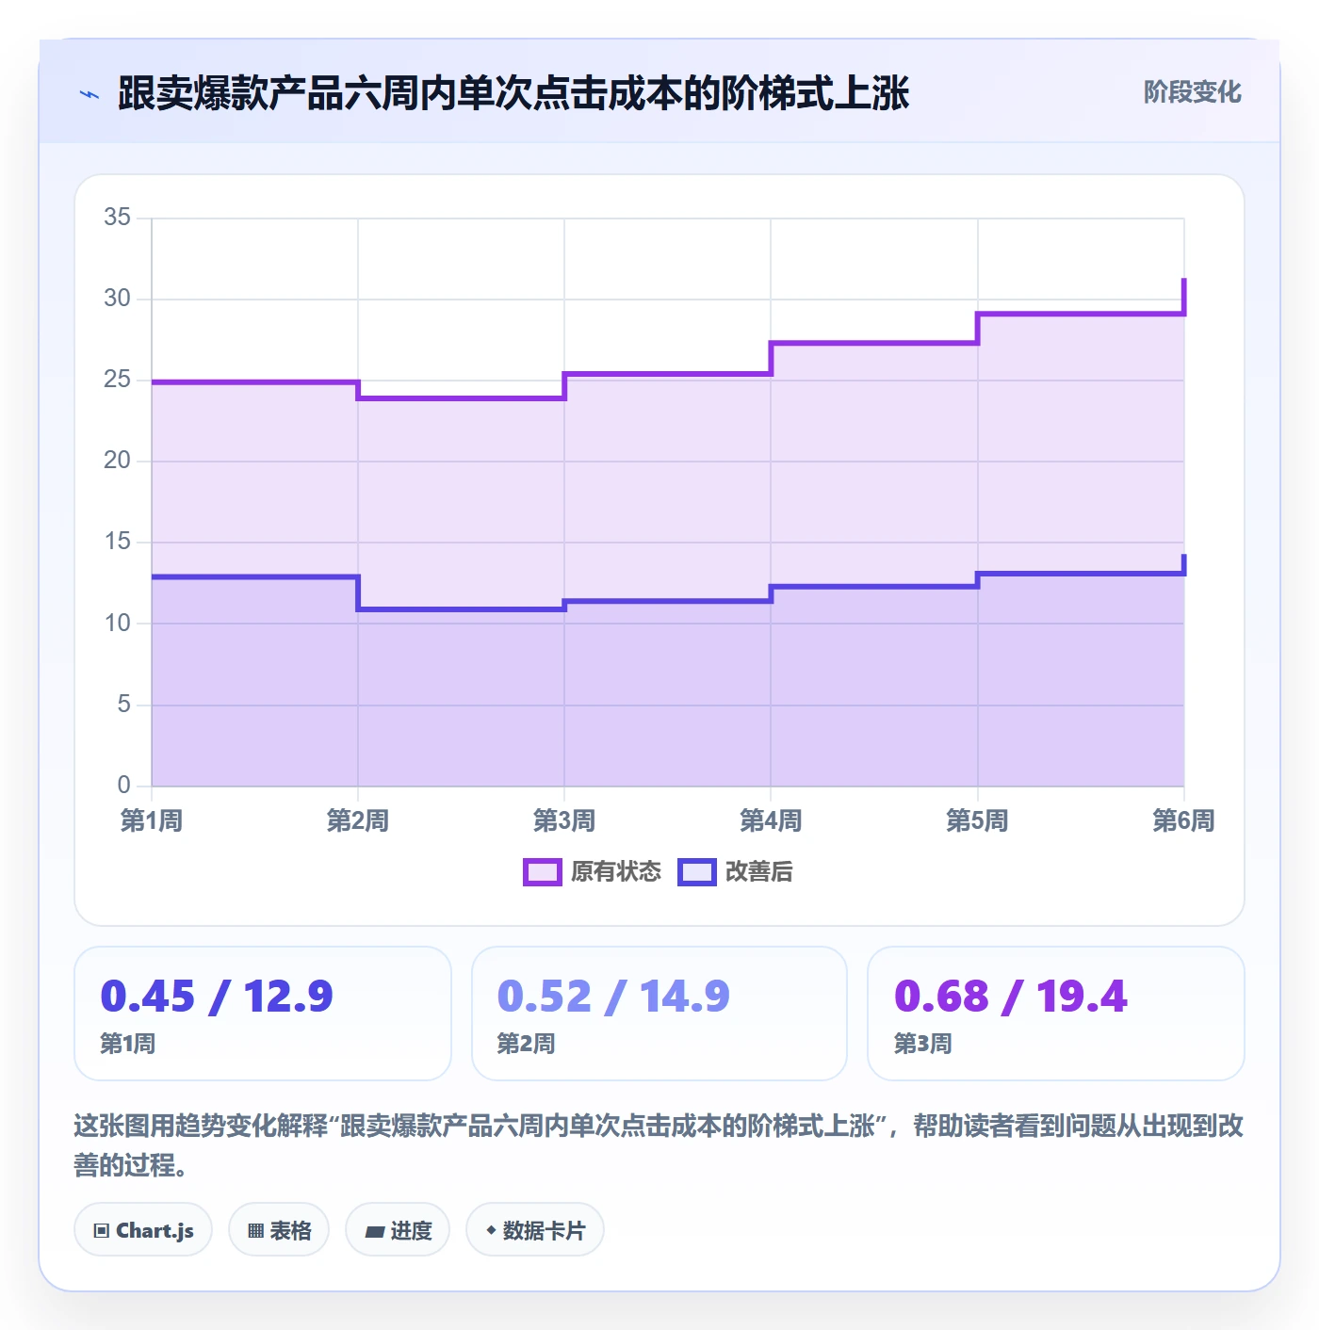Click the 数据卡片 chip's diamond icon

coord(491,1230)
